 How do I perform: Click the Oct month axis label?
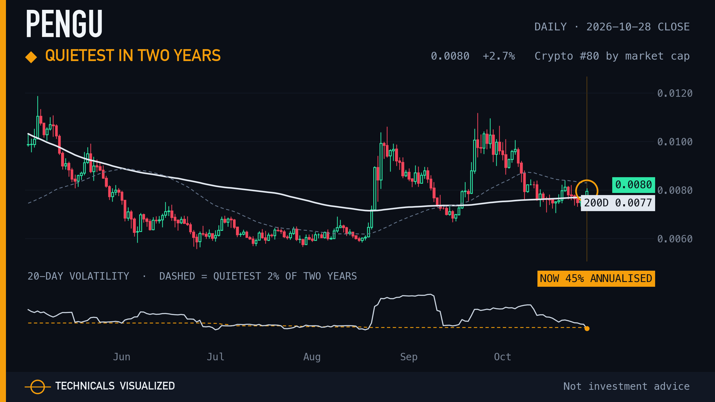point(503,357)
